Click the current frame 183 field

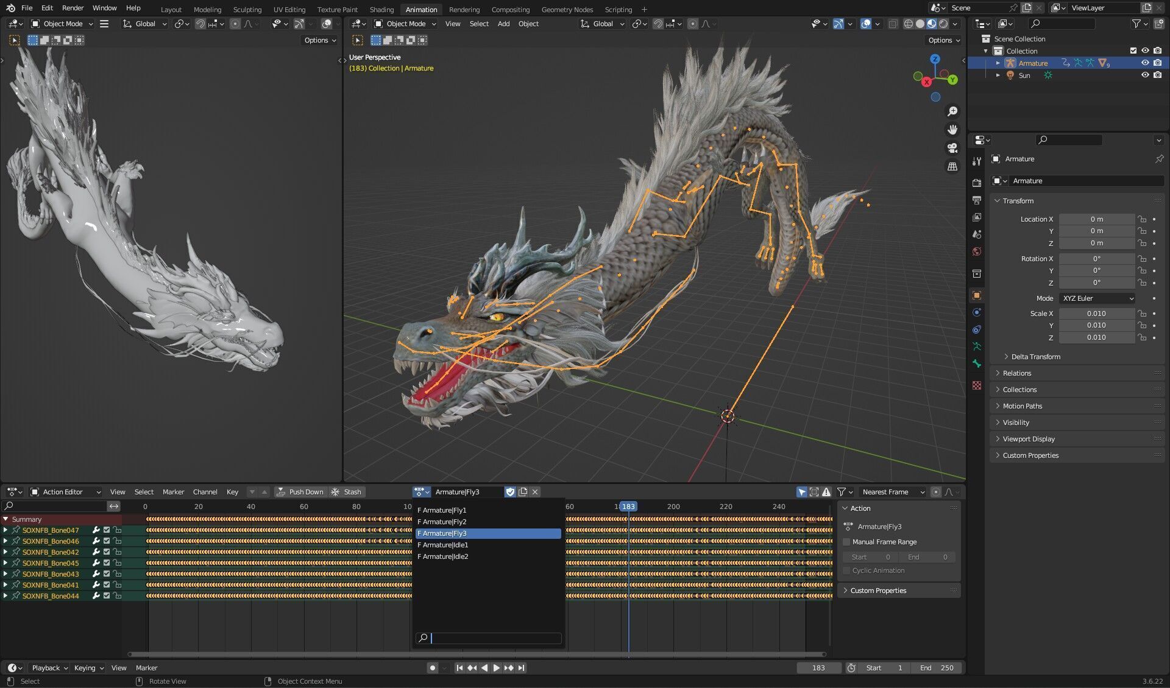tap(818, 668)
